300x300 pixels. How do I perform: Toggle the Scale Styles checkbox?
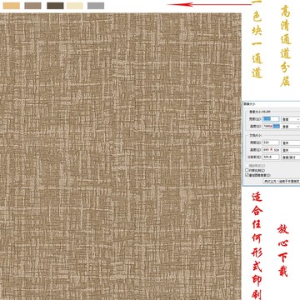coord(247,166)
